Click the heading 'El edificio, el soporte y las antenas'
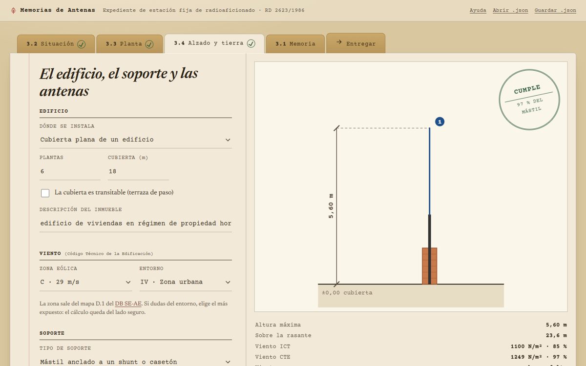 tap(119, 82)
